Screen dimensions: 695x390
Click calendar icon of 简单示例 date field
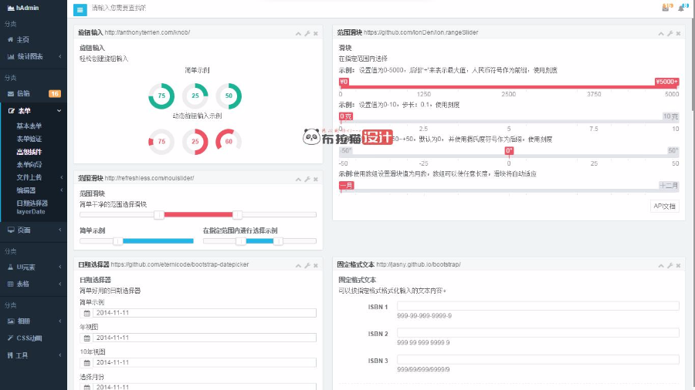click(x=86, y=313)
